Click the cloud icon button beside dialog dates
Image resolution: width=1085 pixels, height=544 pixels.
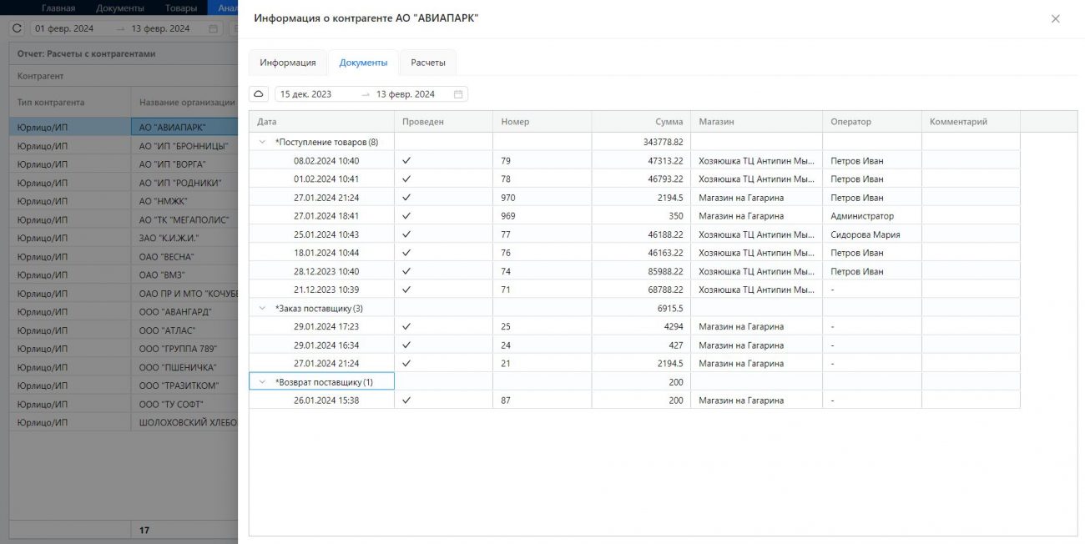[x=259, y=94]
